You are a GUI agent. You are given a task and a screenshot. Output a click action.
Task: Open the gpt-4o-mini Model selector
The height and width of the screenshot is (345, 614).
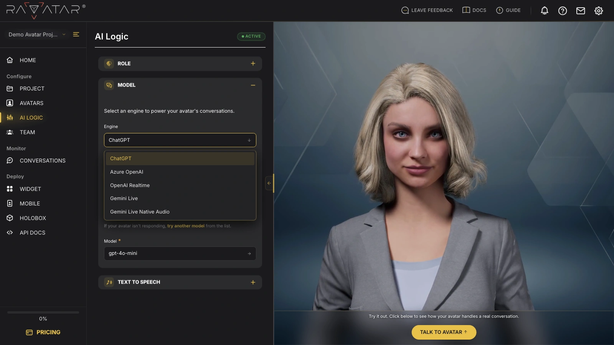tap(180, 253)
